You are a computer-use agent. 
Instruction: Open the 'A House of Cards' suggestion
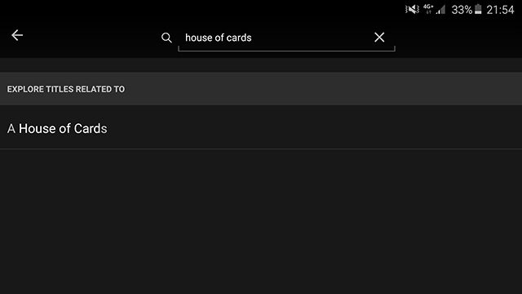pyautogui.click(x=261, y=128)
